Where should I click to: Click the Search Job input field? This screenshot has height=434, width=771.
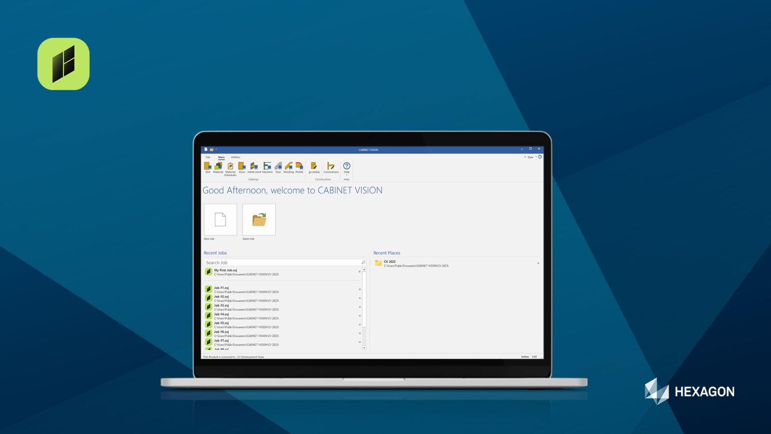282,263
